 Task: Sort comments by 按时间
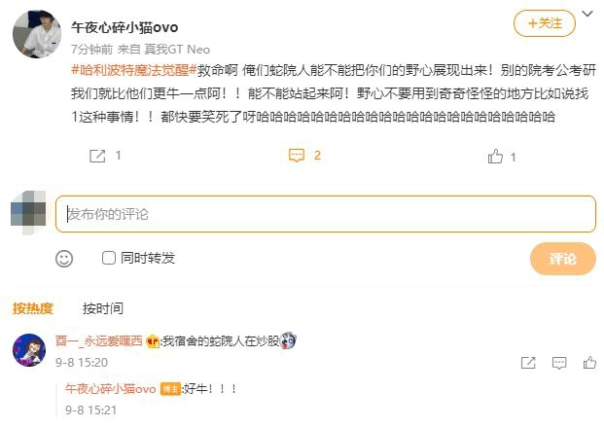[x=103, y=308]
